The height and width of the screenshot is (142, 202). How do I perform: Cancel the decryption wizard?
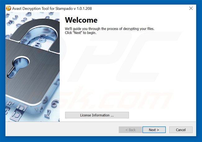point(181,130)
